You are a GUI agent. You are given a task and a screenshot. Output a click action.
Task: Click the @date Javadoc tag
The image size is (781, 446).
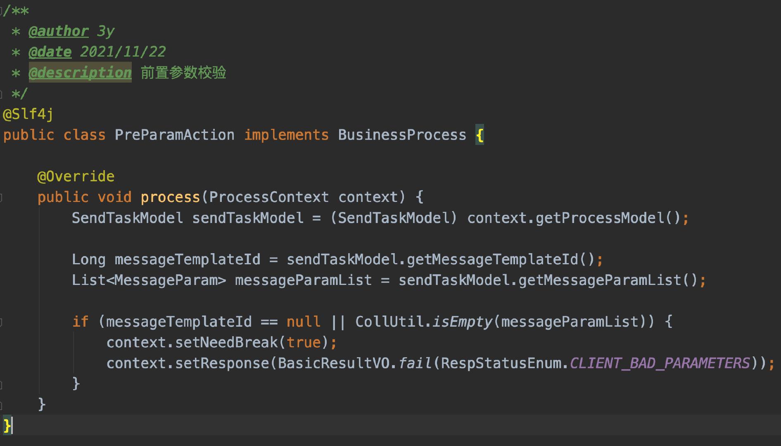[50, 52]
